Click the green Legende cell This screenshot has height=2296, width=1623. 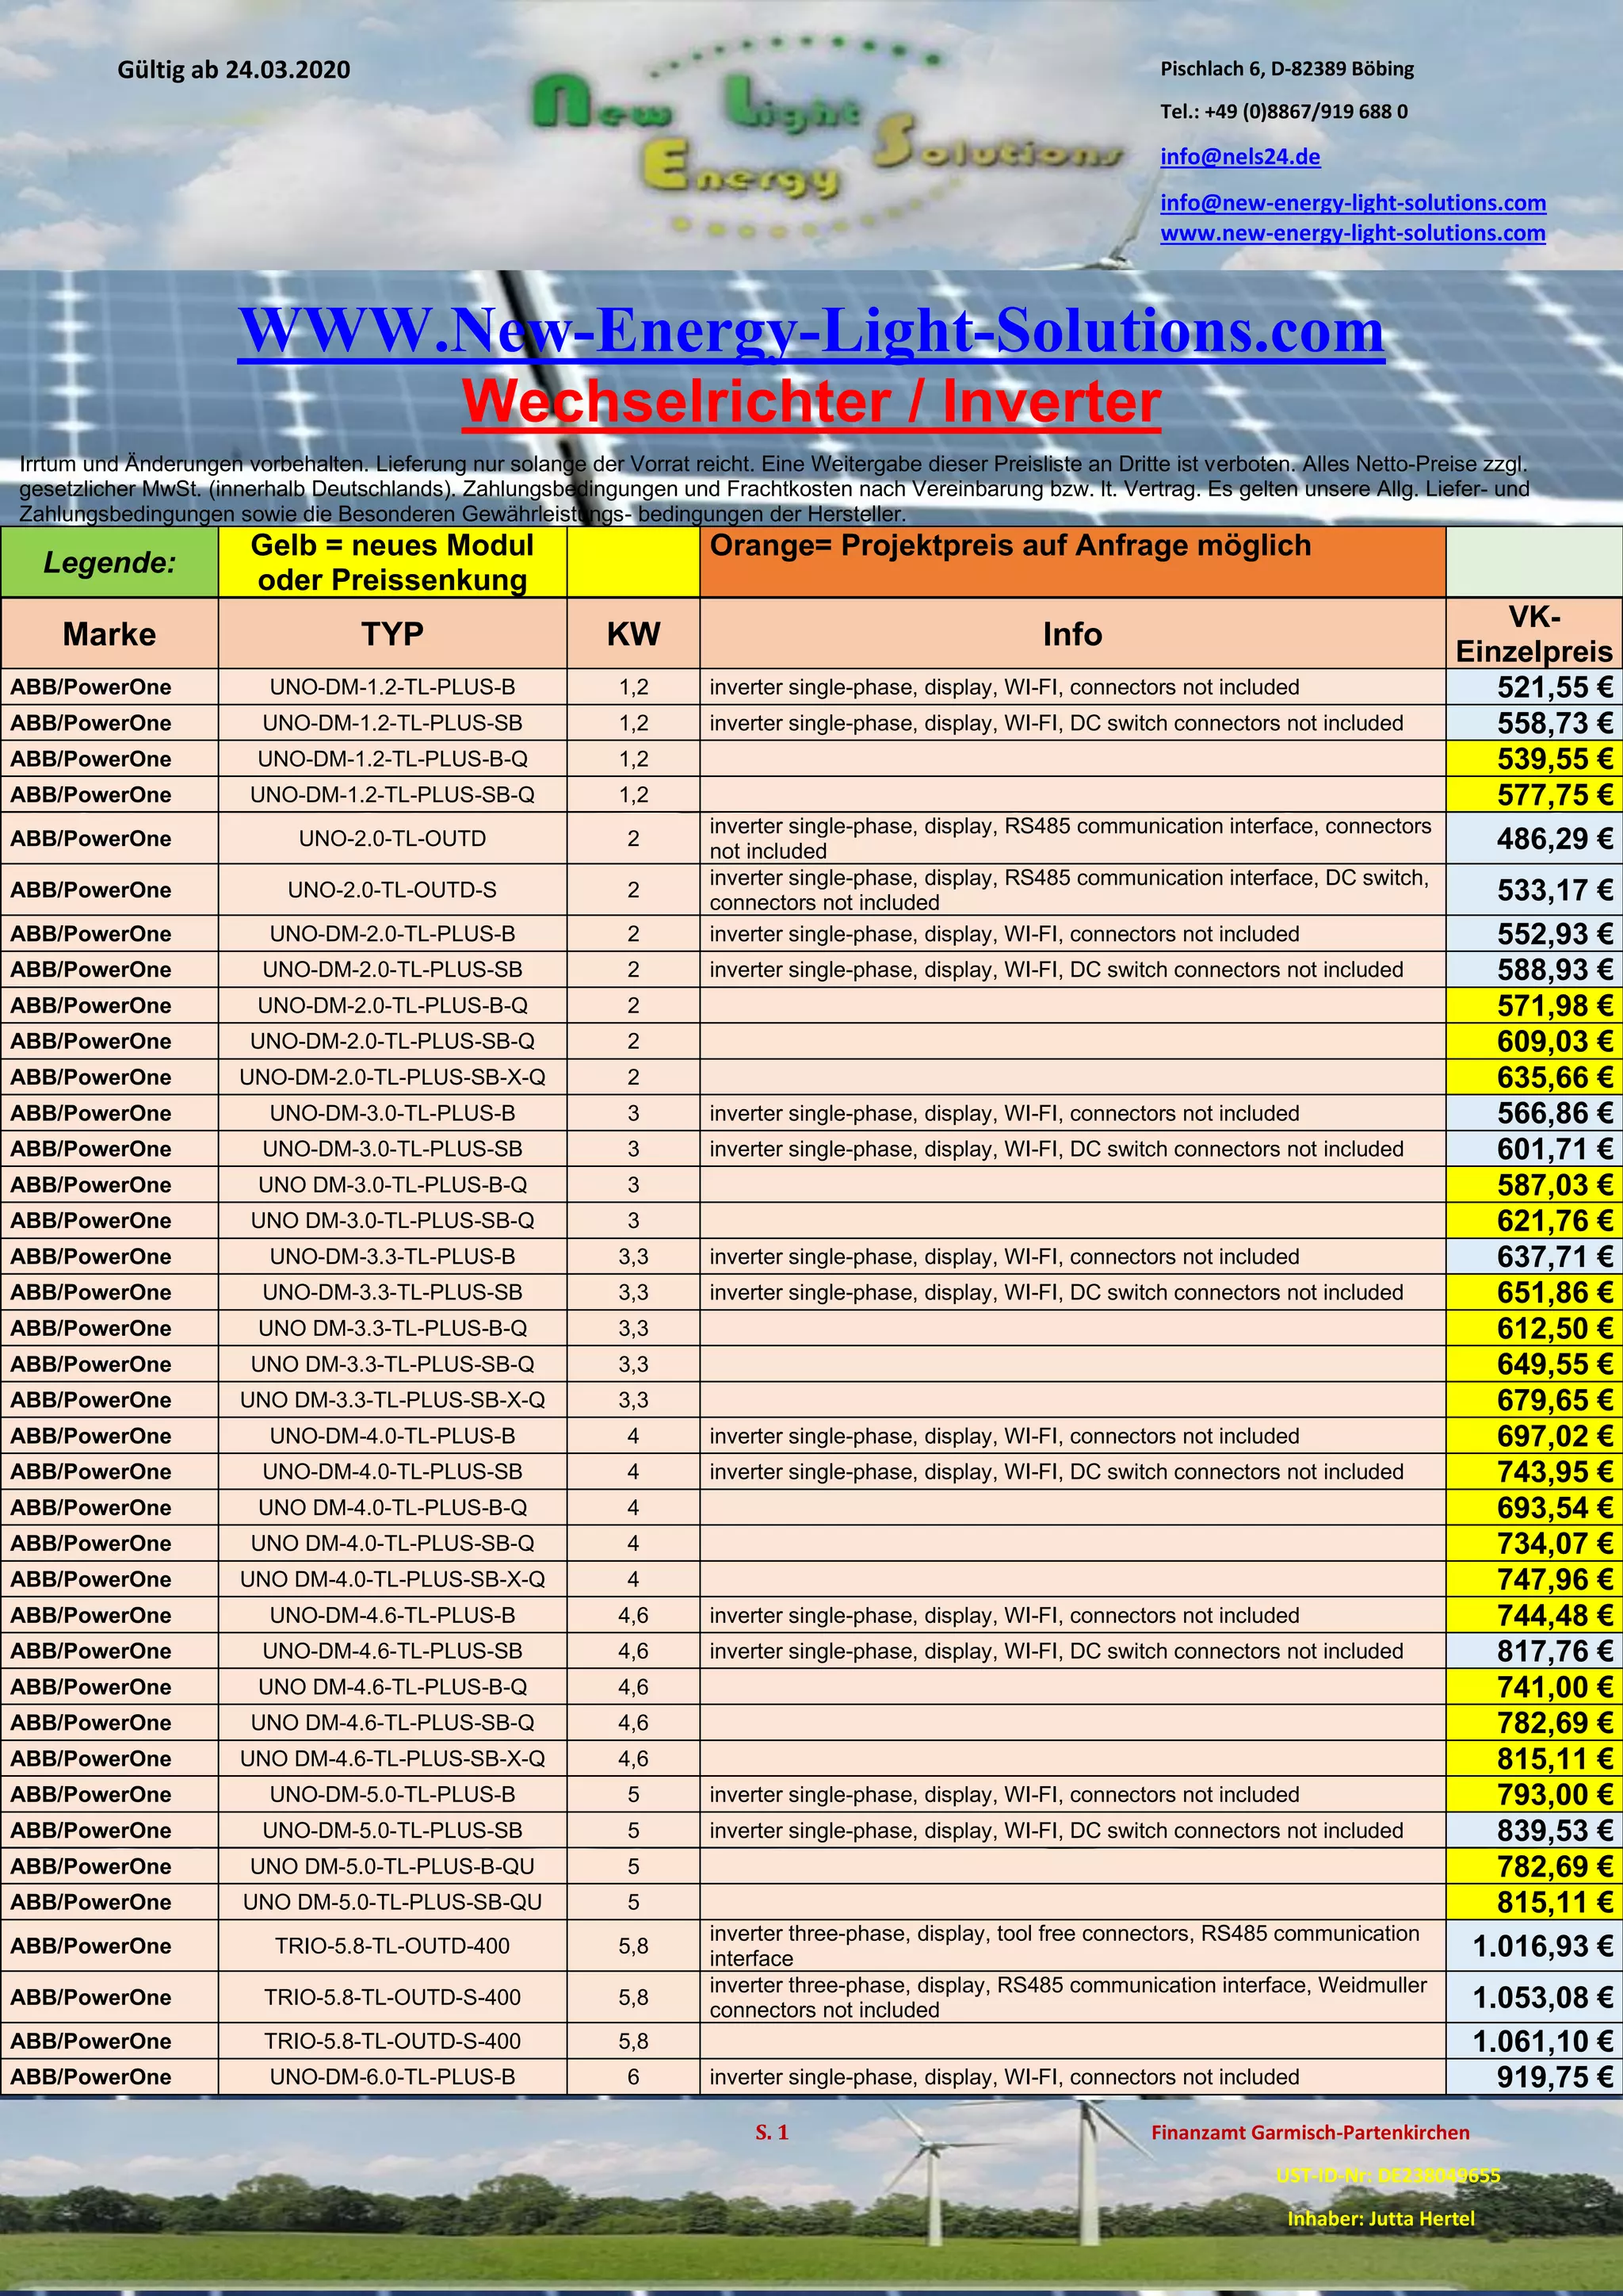coord(109,562)
